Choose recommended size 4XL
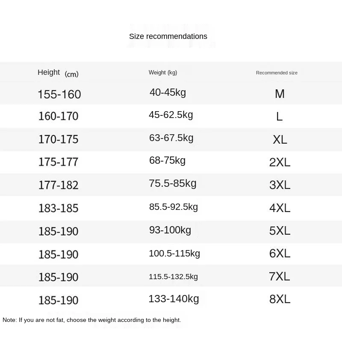342x342 pixels. [x=280, y=208]
